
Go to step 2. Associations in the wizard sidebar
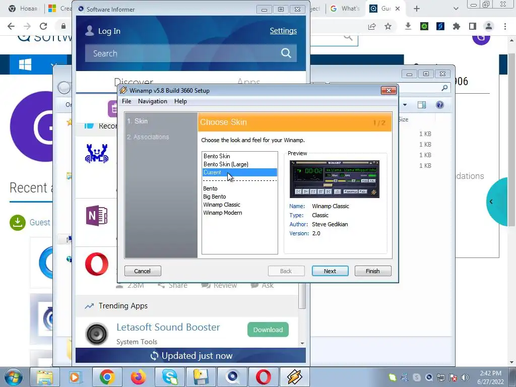pos(148,137)
